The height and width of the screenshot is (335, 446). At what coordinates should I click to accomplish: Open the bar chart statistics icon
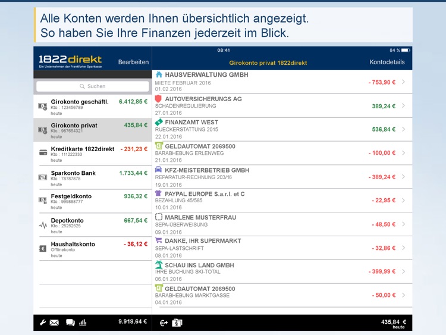[83, 323]
